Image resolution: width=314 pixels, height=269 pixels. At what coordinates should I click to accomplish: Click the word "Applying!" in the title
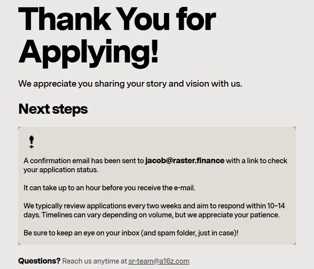(x=89, y=54)
